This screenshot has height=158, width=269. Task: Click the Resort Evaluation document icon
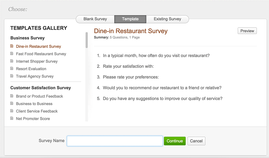click(x=12, y=69)
